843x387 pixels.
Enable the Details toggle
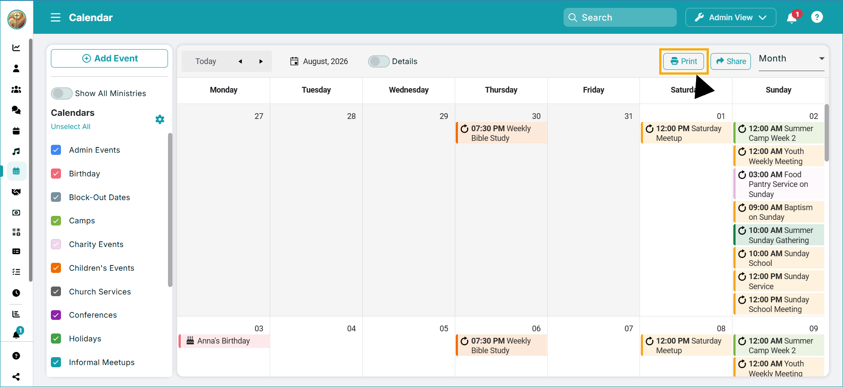(379, 61)
